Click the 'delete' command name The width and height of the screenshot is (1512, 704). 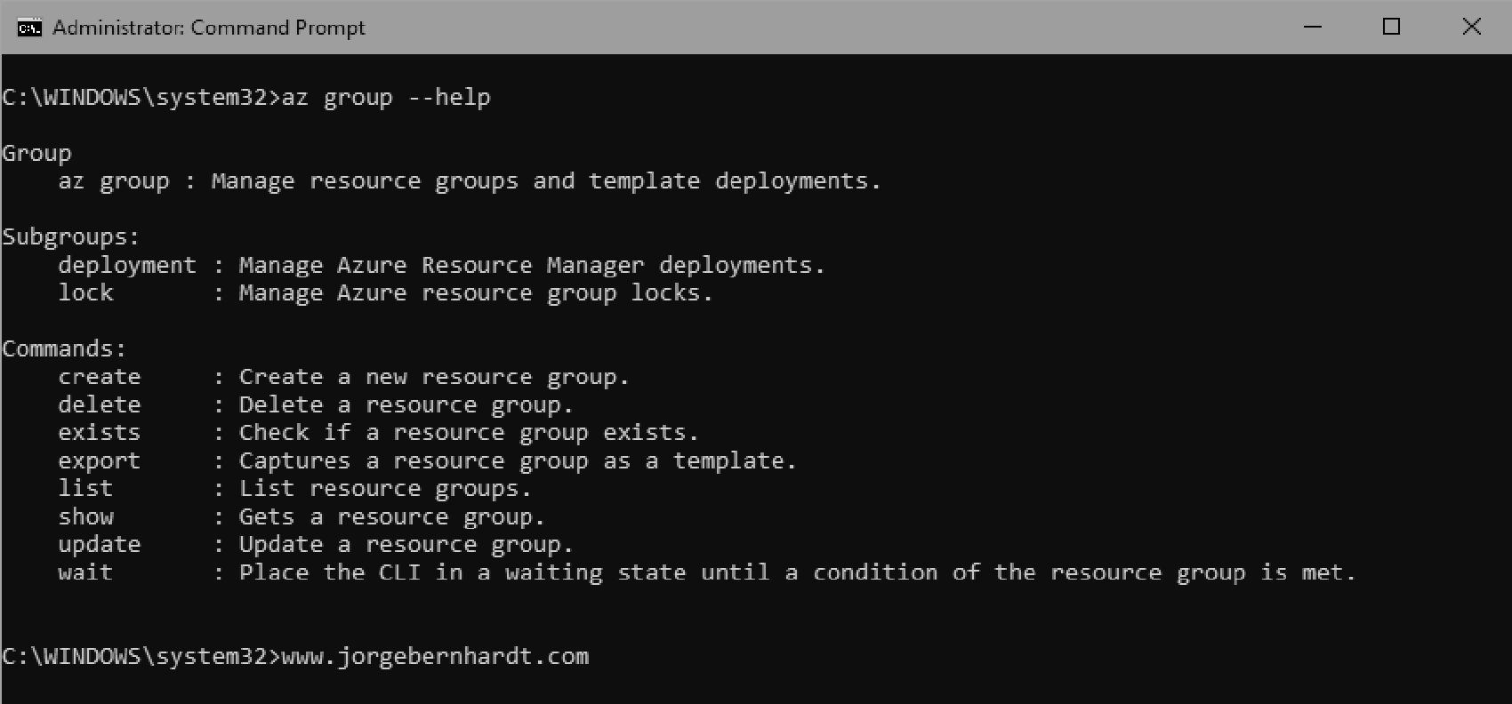[100, 405]
